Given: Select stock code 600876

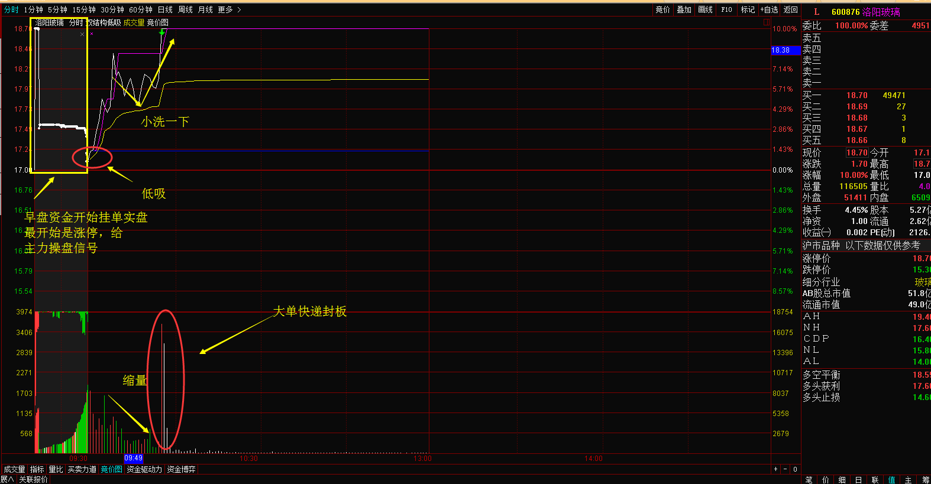Looking at the screenshot, I should [x=845, y=12].
